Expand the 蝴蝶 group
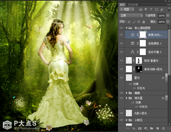Screen dimensions: 171x132 pyautogui.click(x=126, y=93)
